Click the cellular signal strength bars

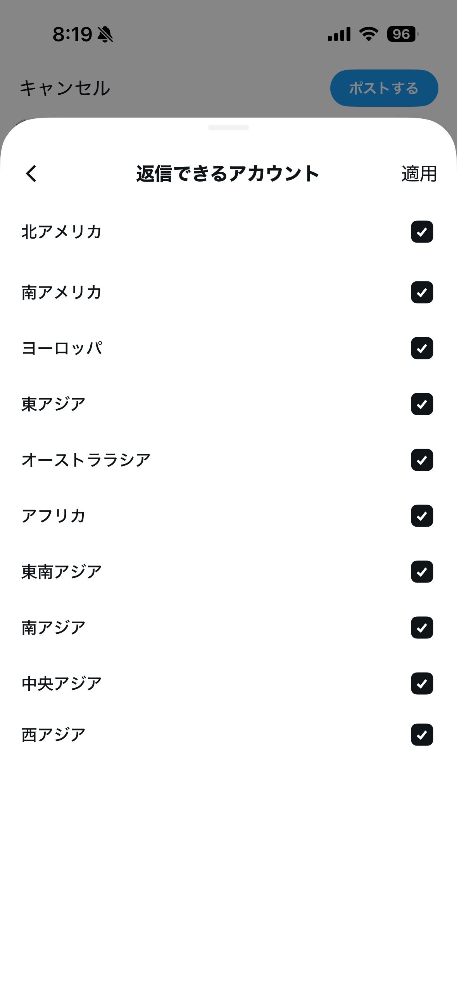click(339, 35)
